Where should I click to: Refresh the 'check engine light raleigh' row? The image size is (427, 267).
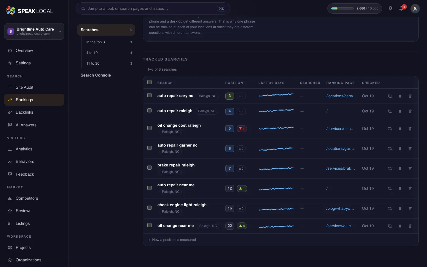click(390, 209)
